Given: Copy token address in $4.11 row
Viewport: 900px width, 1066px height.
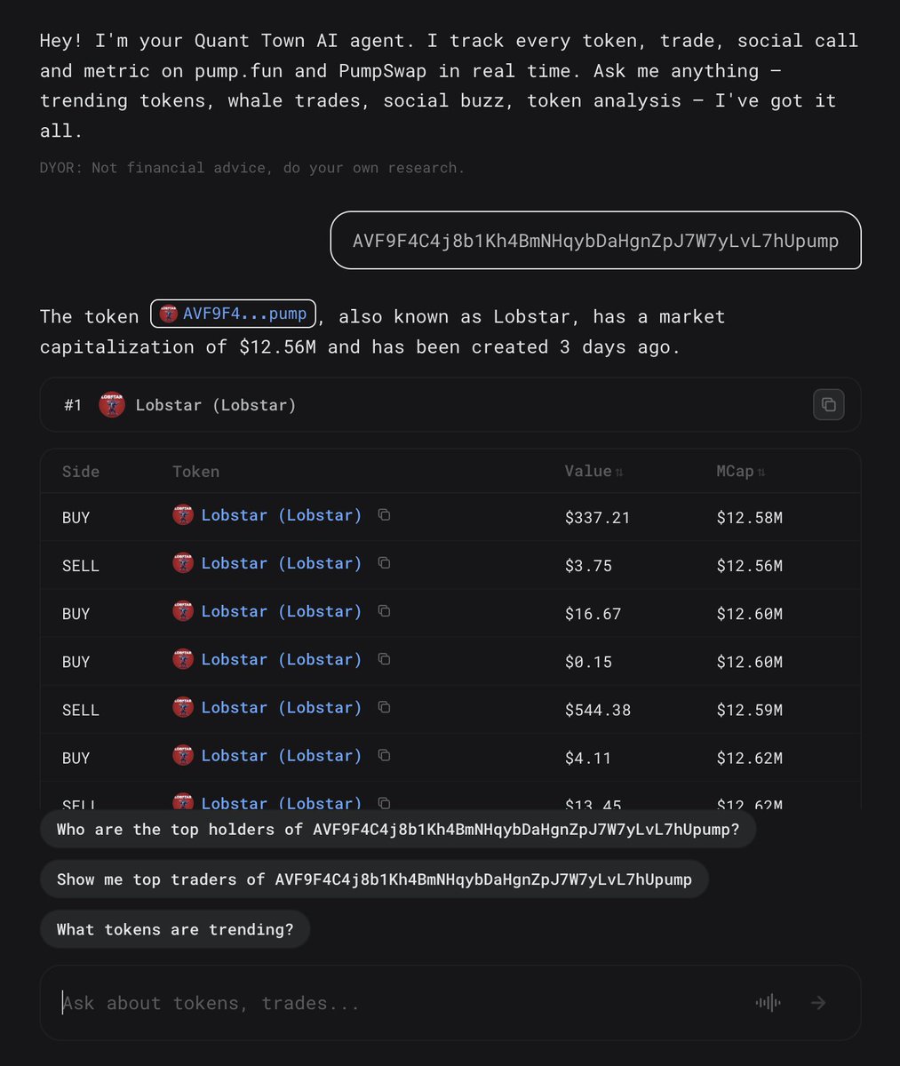Looking at the screenshot, I should coord(384,755).
